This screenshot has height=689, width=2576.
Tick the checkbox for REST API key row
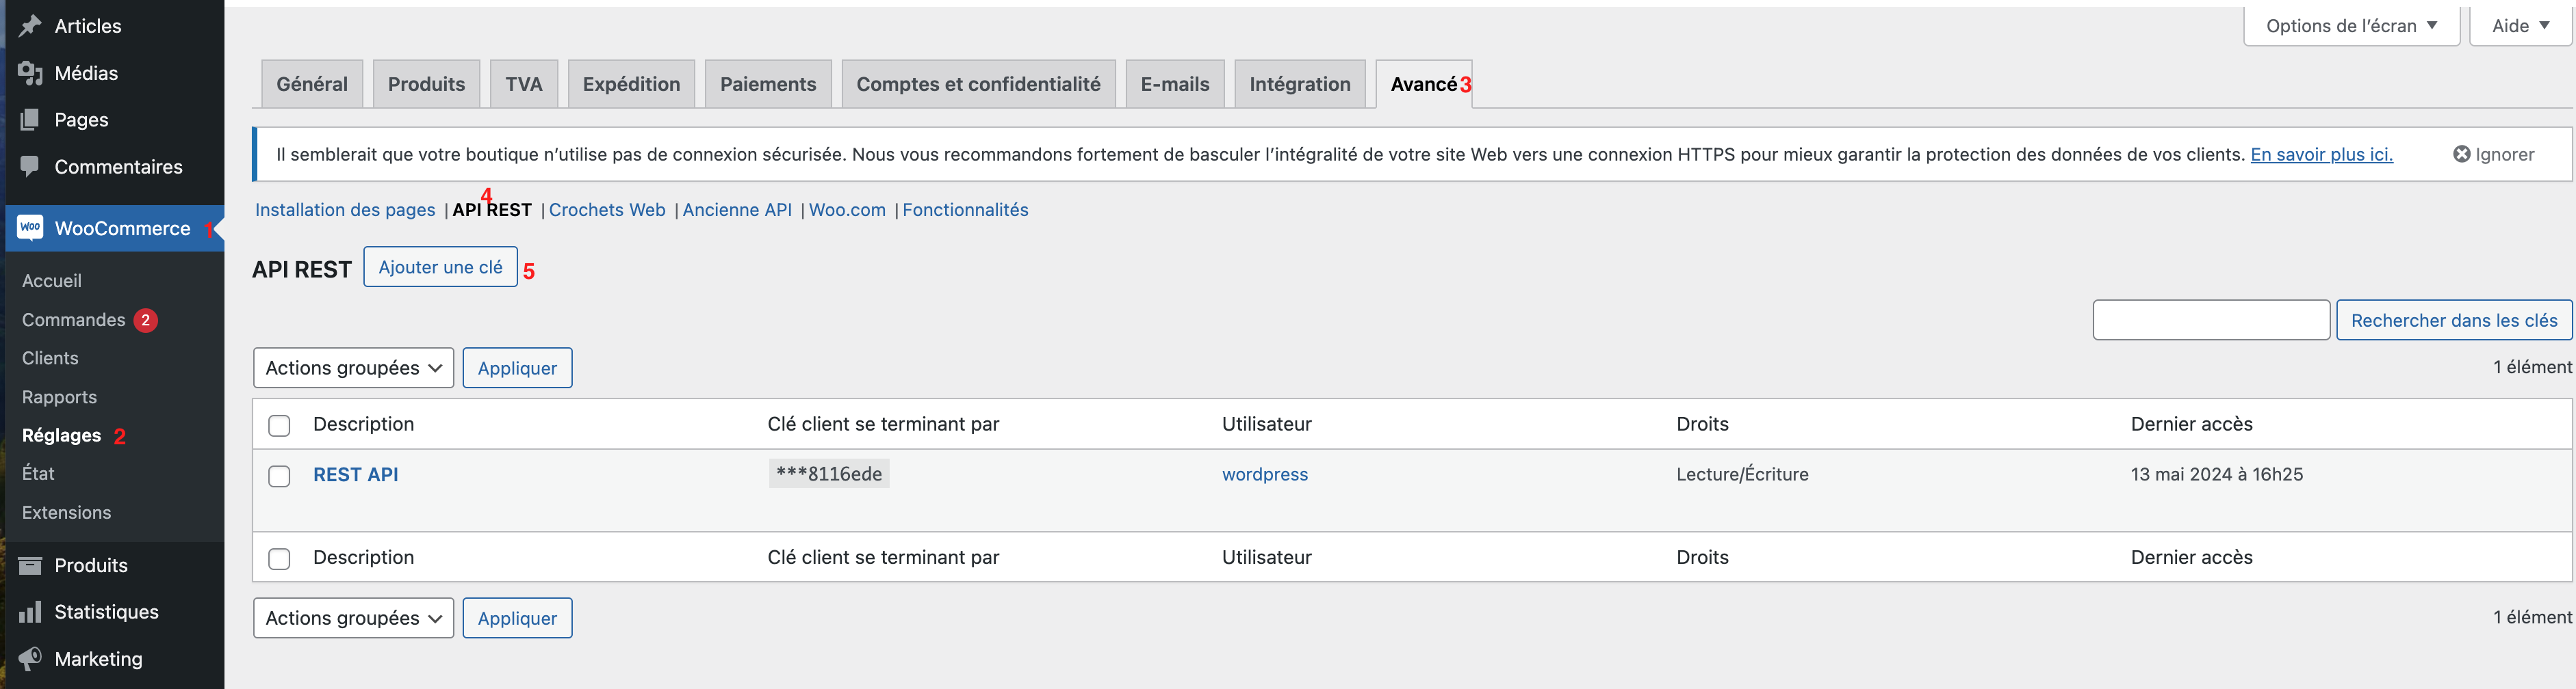pyautogui.click(x=279, y=476)
